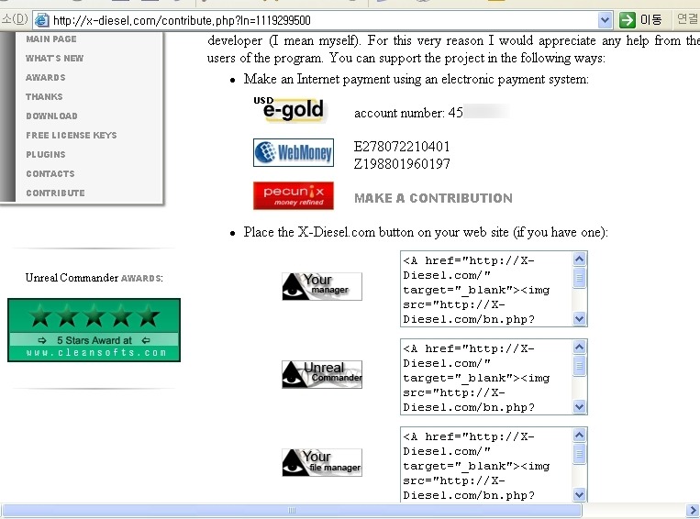Go to the DOWNLOAD page
The image size is (700, 519).
(51, 116)
